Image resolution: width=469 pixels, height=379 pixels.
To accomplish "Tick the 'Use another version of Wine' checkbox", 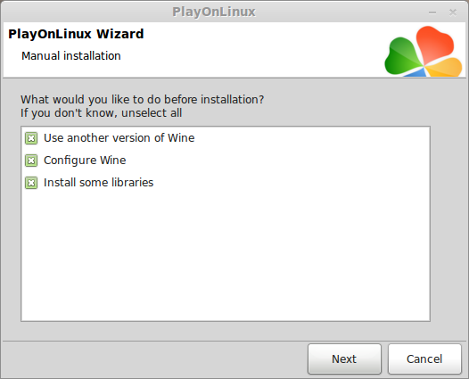I will 31,138.
